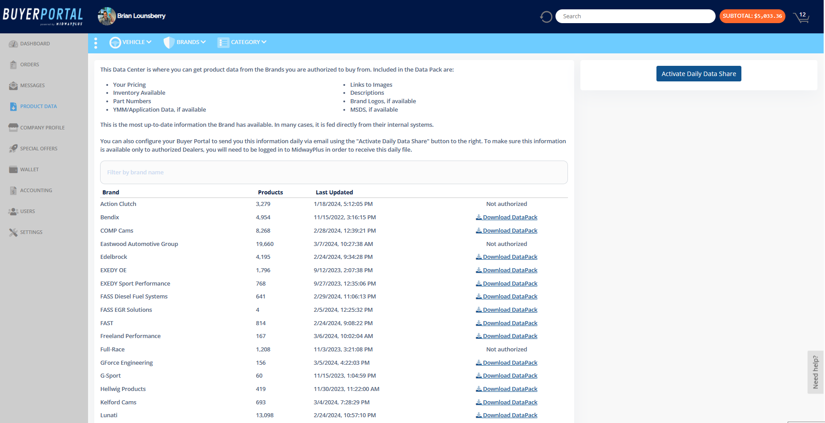Click the list Category icon
The height and width of the screenshot is (423, 825).
[223, 42]
